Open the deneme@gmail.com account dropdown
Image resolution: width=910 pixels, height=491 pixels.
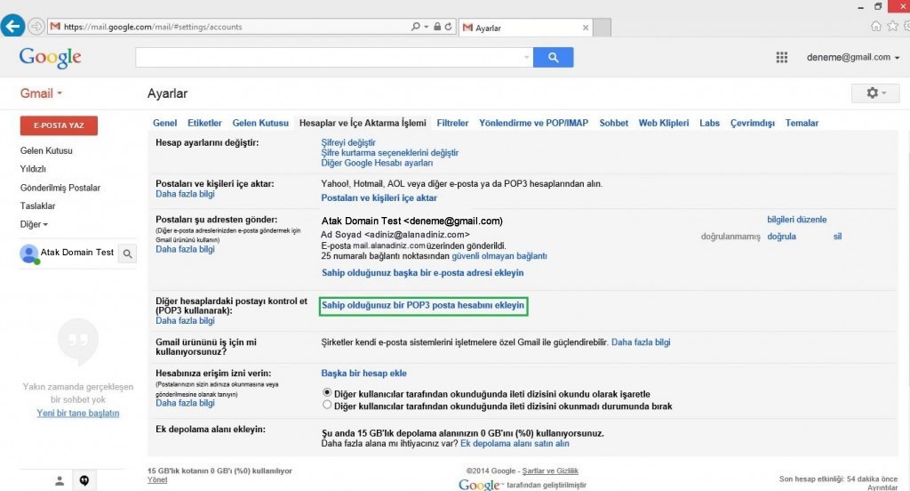coord(852,57)
